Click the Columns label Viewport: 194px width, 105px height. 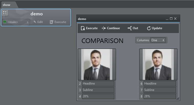coord(143,40)
